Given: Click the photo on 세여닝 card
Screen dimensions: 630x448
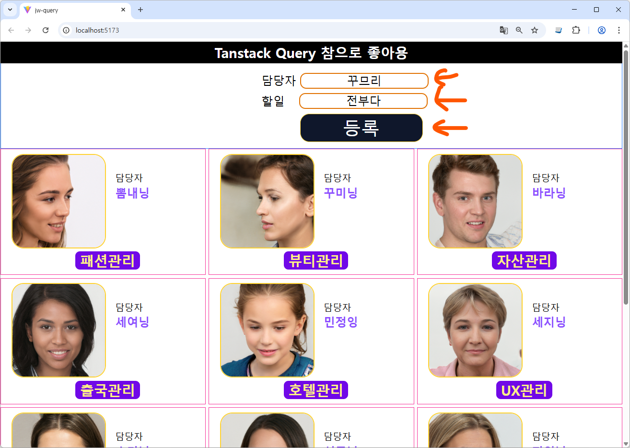Looking at the screenshot, I should pyautogui.click(x=58, y=330).
